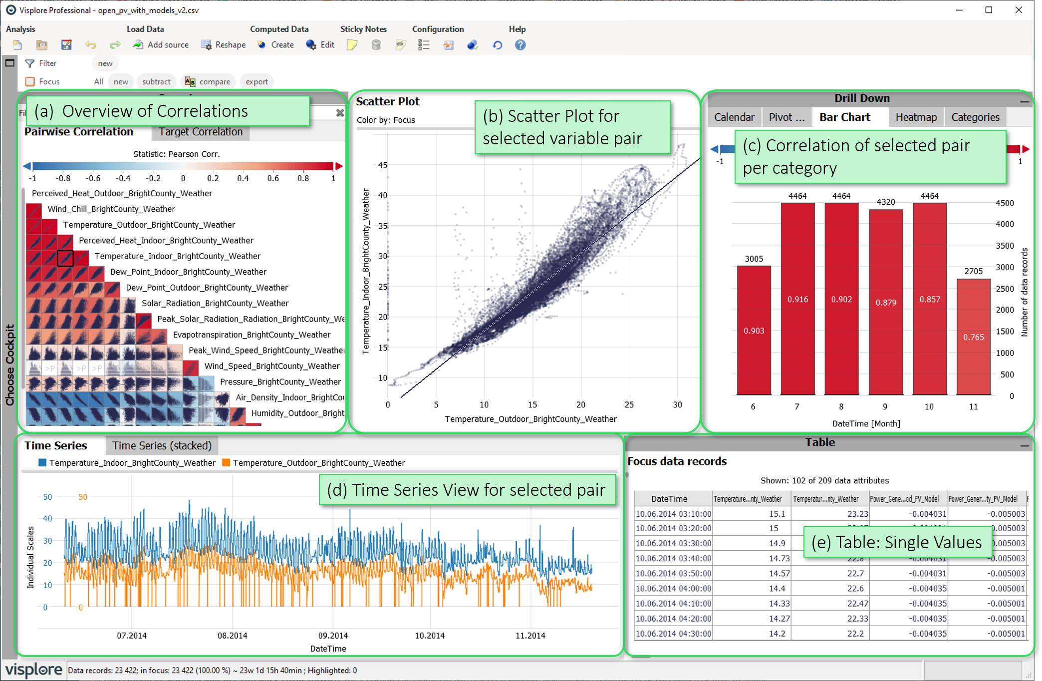This screenshot has height=681, width=1042.
Task: Click the left blue arrow of correlation scale
Action: (x=27, y=166)
